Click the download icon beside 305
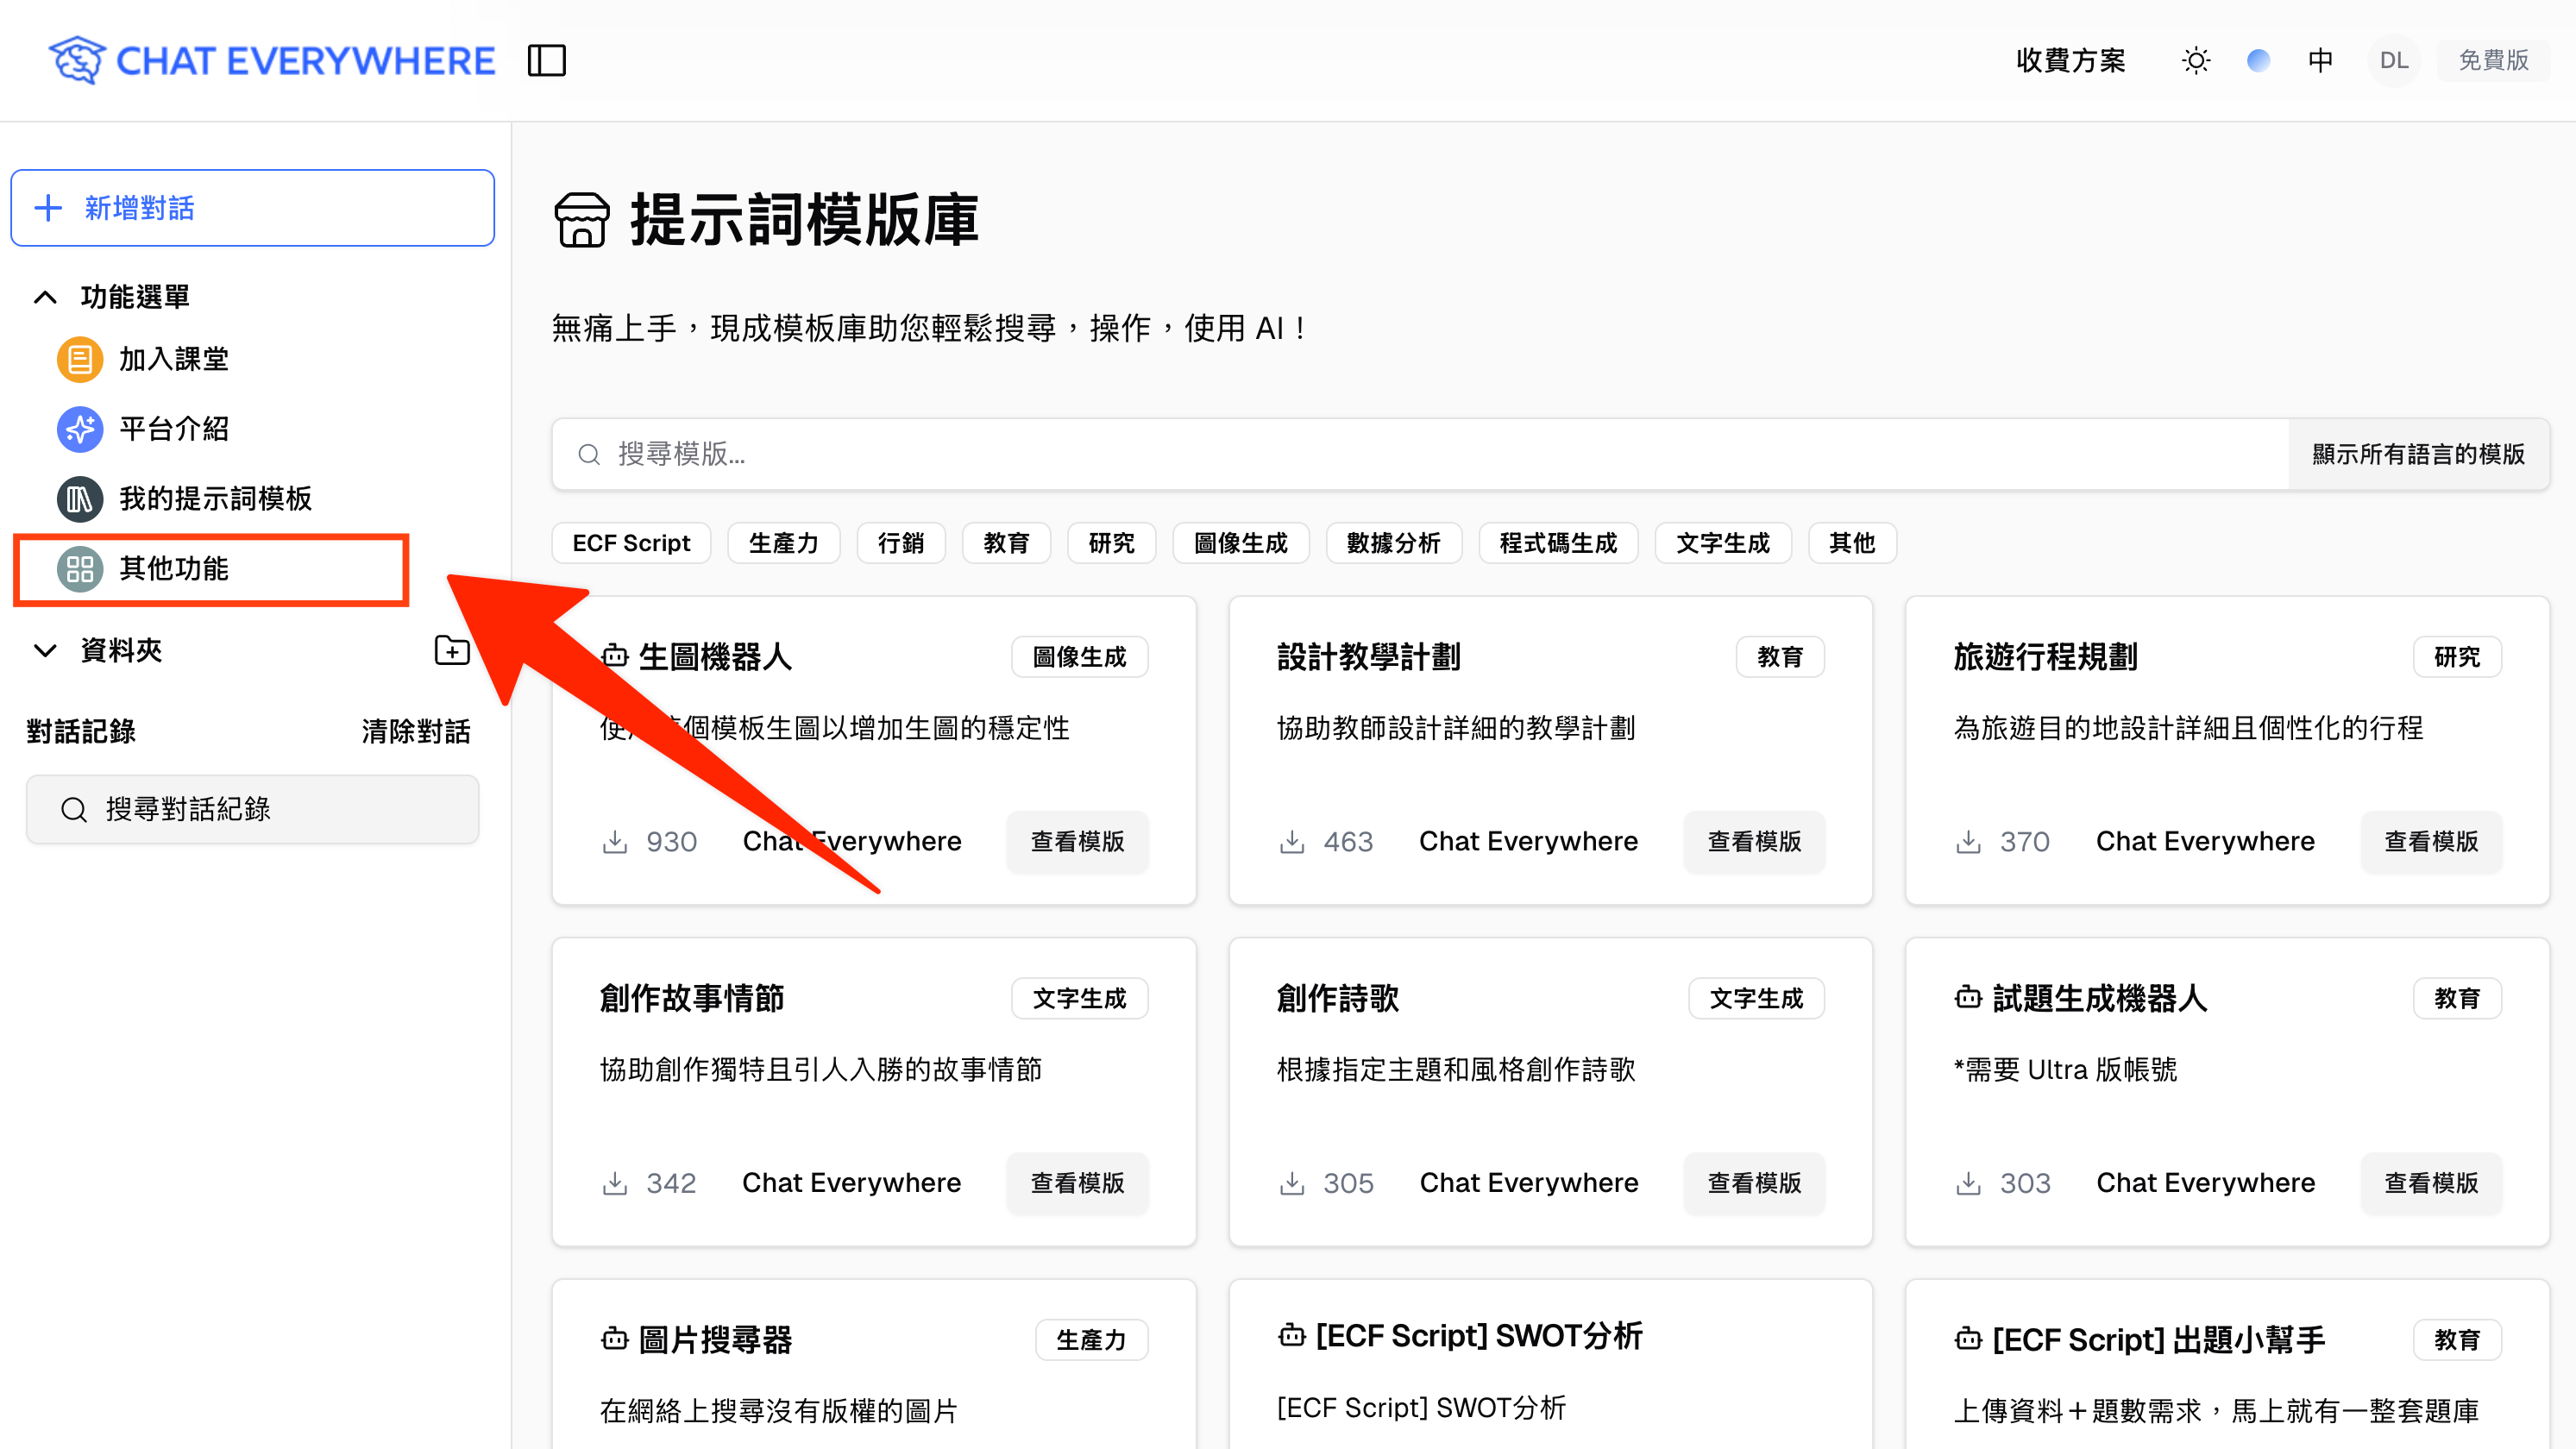 (x=1292, y=1183)
